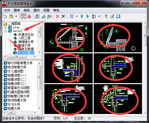Viewport: 149px width, 123px height.
Task: Select 风道出屋面详图 in block list
Action: (x=18, y=92)
